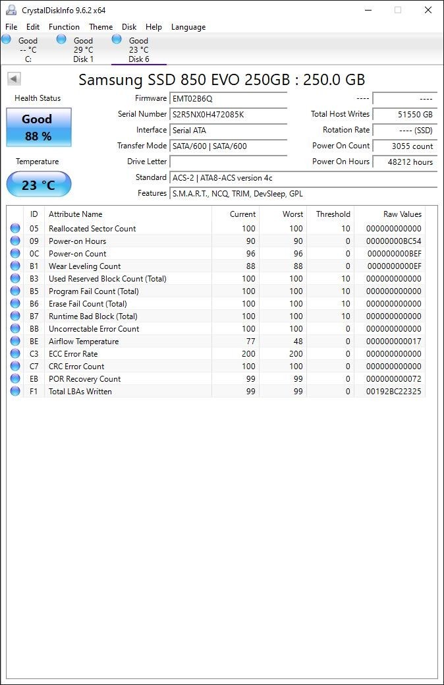Click the status orb for Disk 6

(x=117, y=40)
